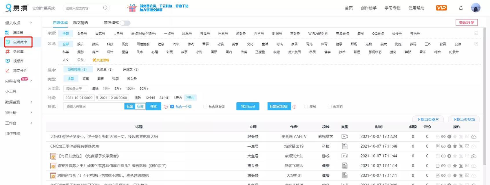Open 创作助手 in top navigation
The image size is (490, 185).
(369, 8)
